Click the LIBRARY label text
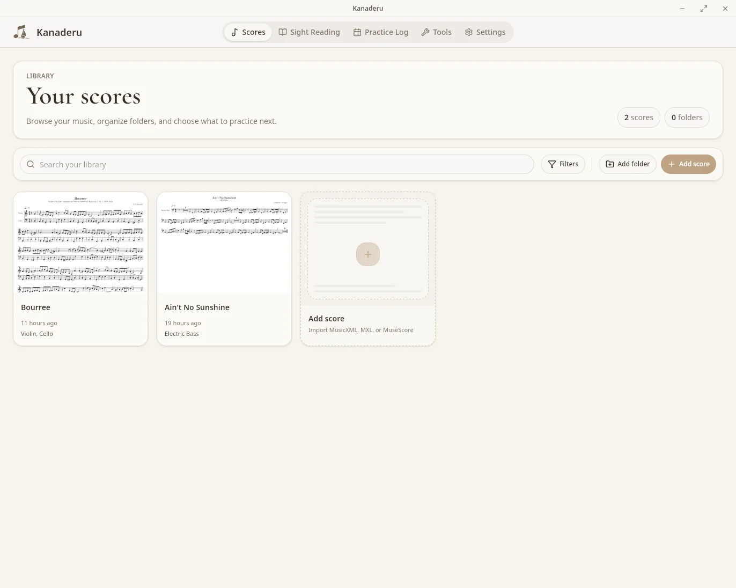736x588 pixels. tap(40, 76)
